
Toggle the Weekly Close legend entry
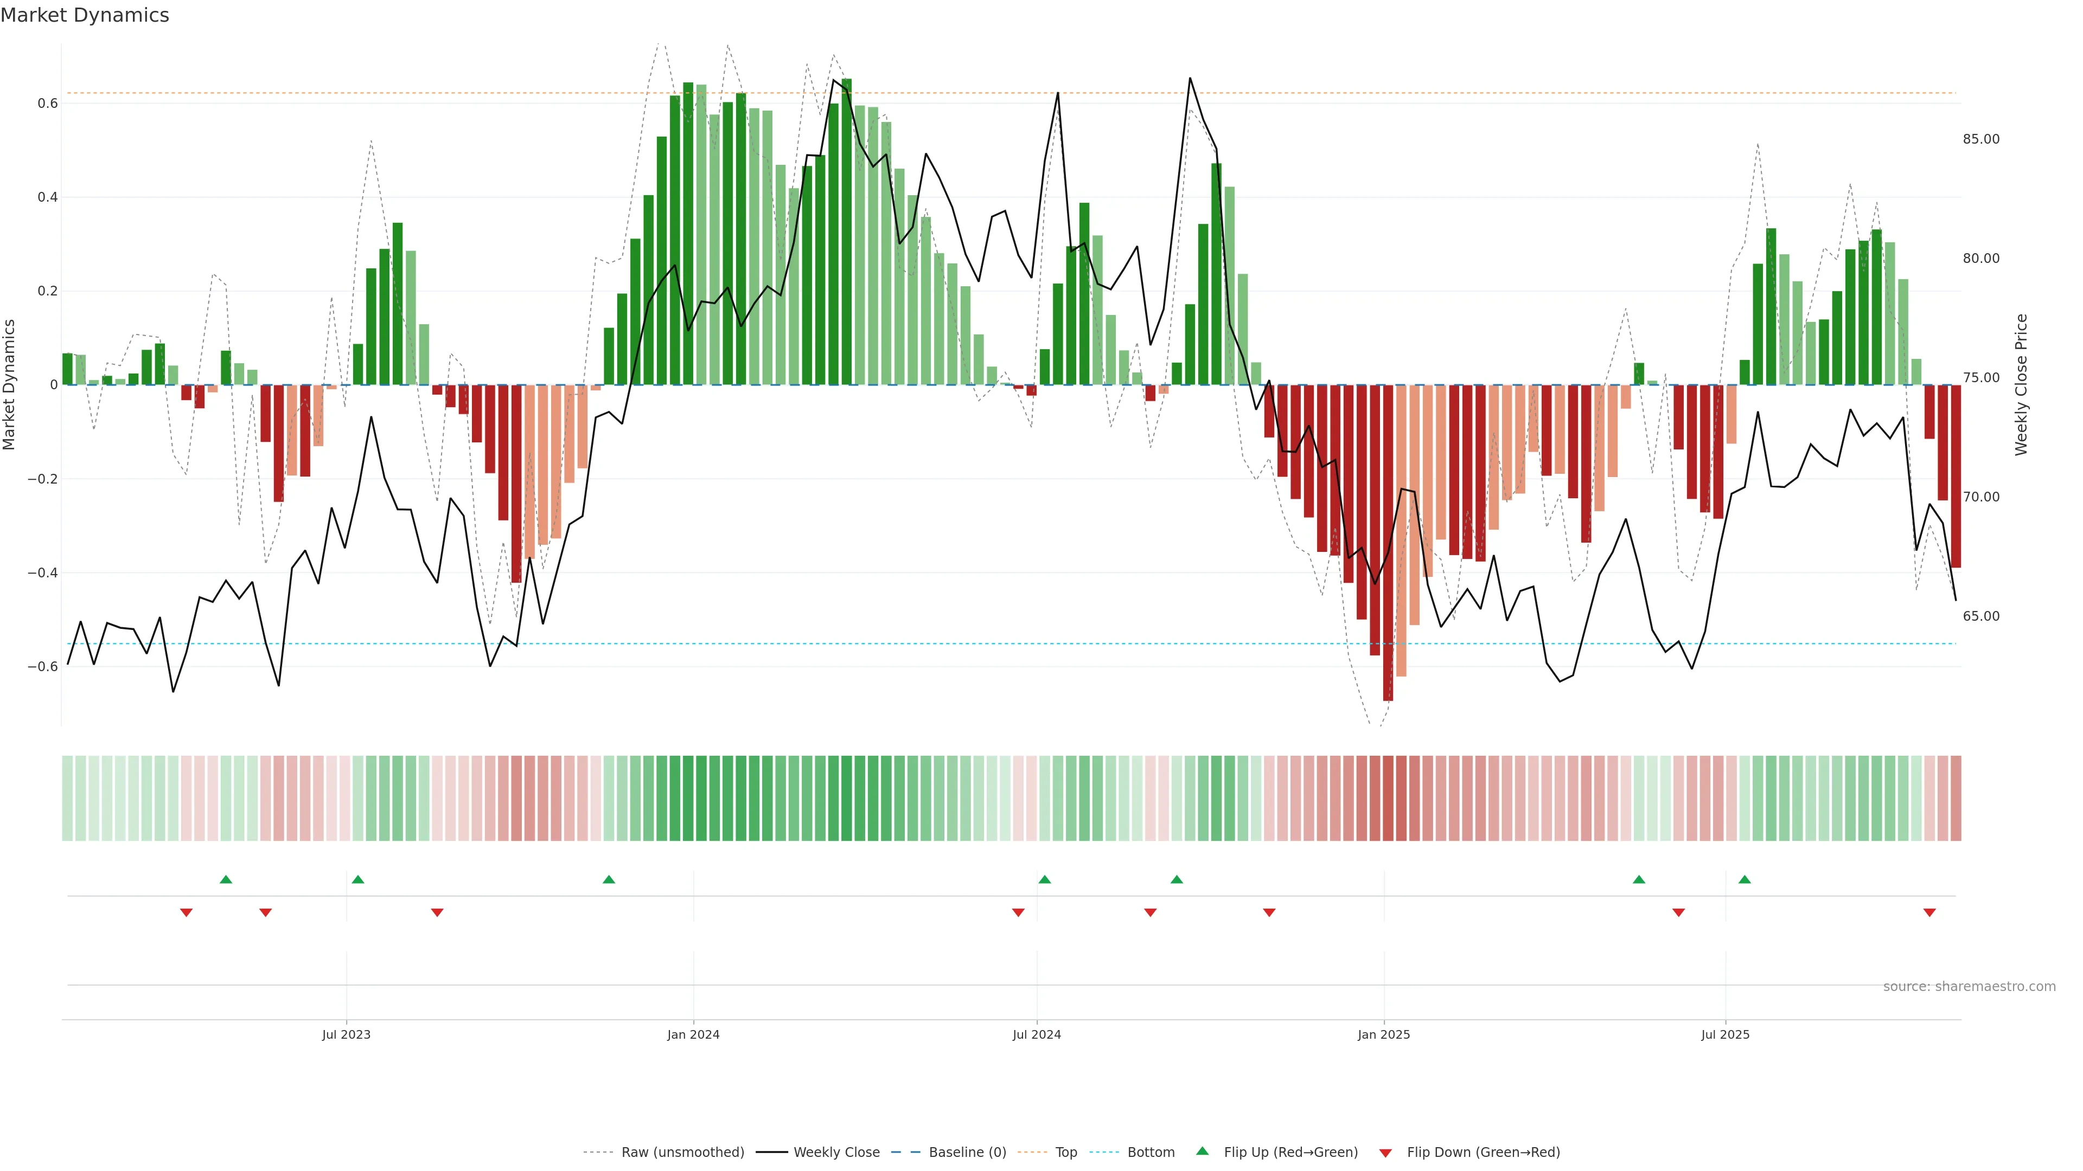(x=836, y=1153)
